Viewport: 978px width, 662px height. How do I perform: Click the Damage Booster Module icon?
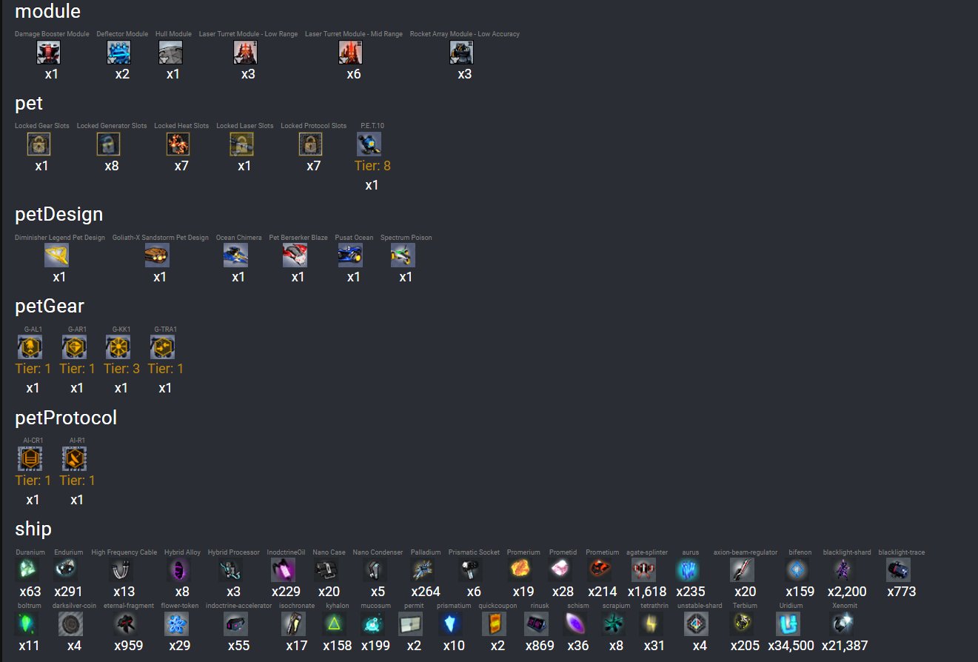tap(49, 53)
